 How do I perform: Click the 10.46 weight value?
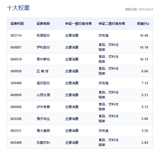(144, 35)
